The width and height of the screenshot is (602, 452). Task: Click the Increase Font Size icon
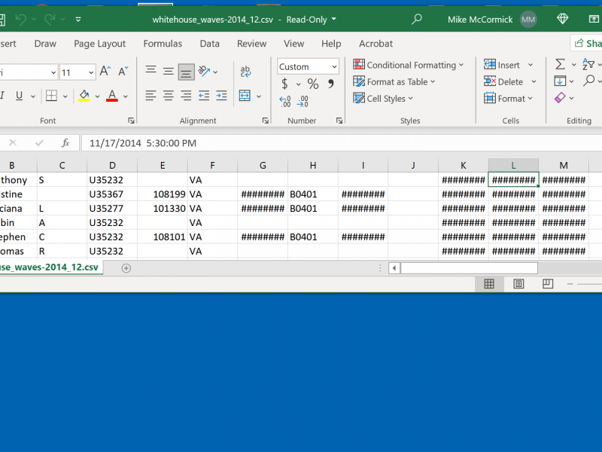tap(105, 72)
